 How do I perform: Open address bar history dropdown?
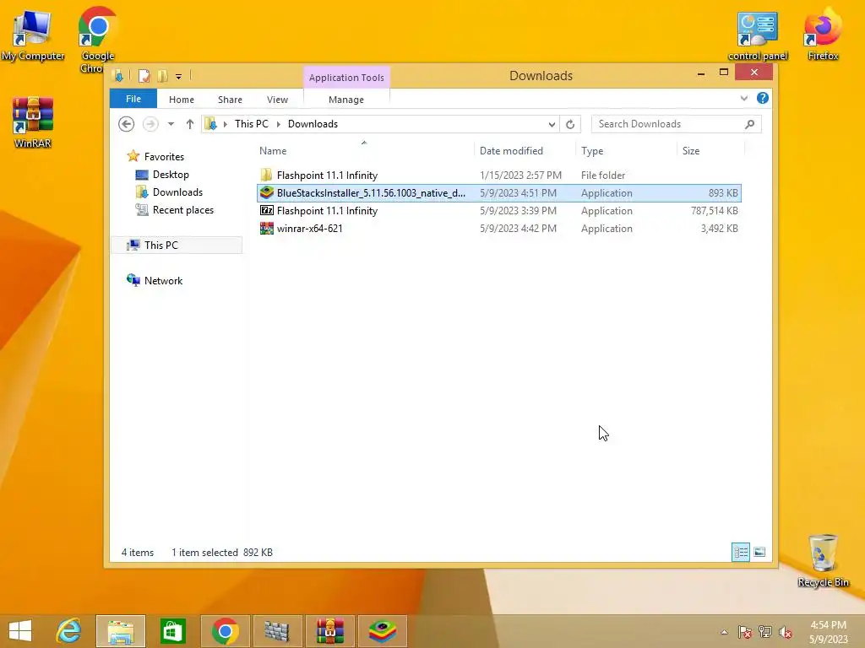coord(552,124)
